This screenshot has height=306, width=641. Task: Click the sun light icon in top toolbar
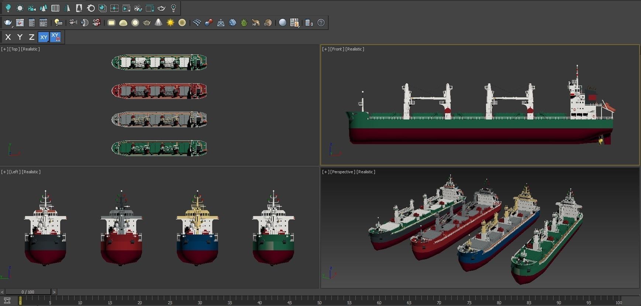[20, 8]
